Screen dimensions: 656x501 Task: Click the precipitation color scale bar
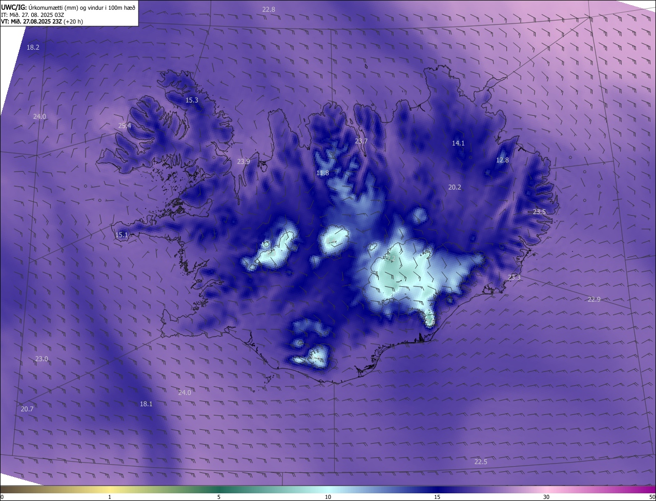pos(328,489)
